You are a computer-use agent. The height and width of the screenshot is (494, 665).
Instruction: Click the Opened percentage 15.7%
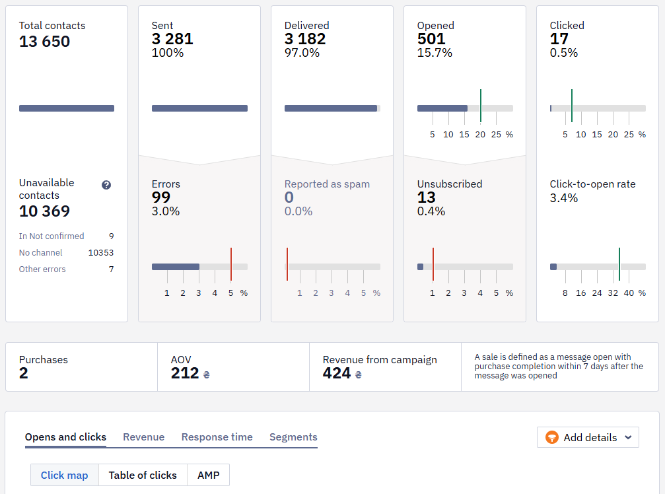[435, 53]
